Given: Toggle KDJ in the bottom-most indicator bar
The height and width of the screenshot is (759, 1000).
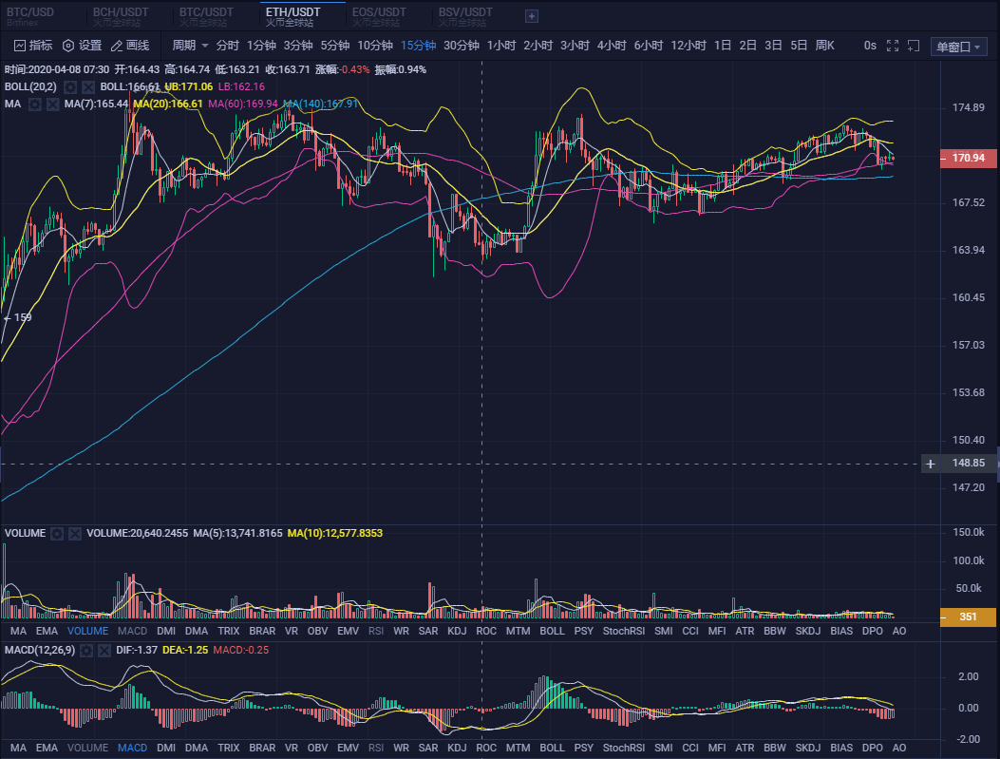Looking at the screenshot, I should pyautogui.click(x=456, y=748).
